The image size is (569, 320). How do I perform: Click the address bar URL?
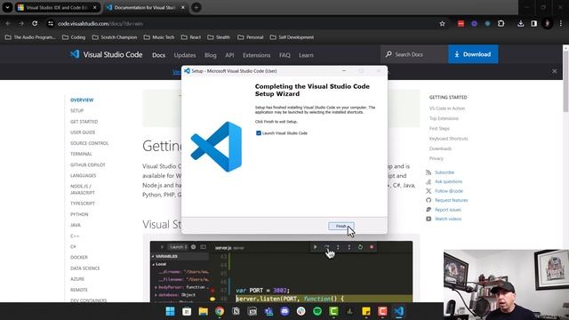(100, 24)
